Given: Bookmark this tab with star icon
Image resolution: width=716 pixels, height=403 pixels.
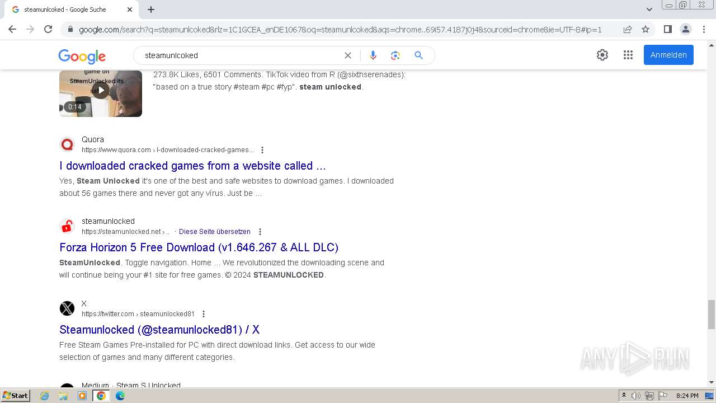Looking at the screenshot, I should coord(646,29).
